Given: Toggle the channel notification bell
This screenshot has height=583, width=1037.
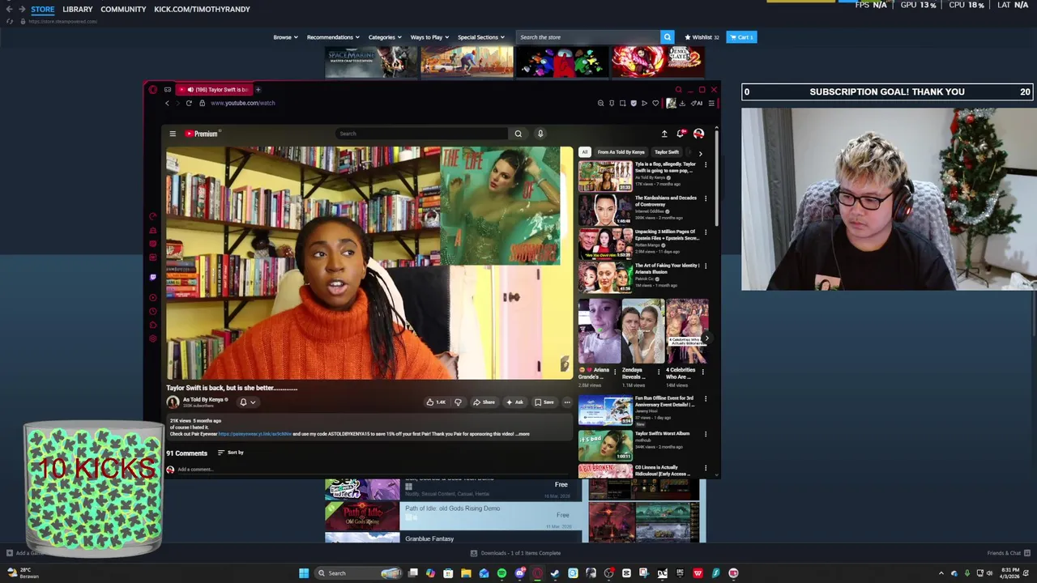Looking at the screenshot, I should [243, 402].
